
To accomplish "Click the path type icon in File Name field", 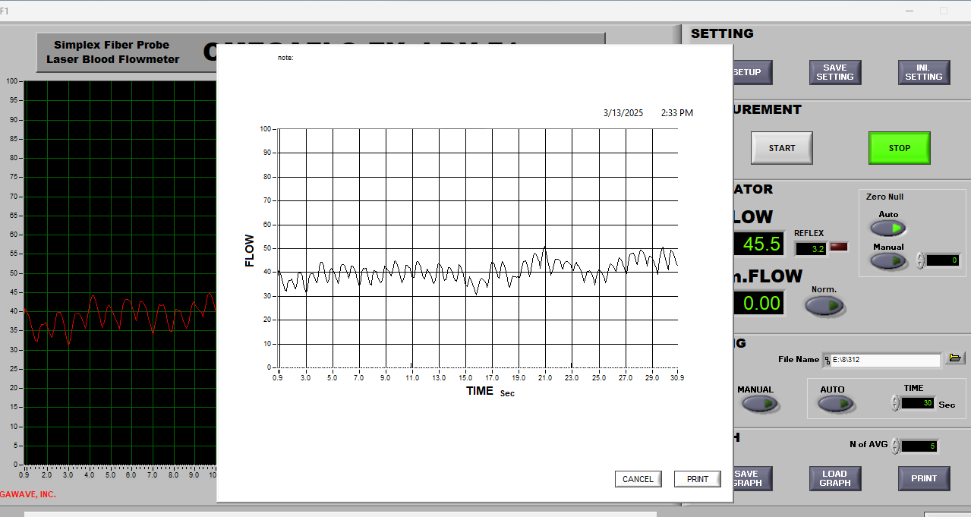I will click(827, 361).
